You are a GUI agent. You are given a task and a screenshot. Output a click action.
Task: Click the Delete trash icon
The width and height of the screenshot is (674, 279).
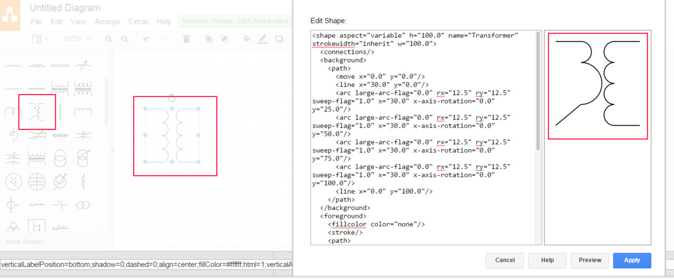pyautogui.click(x=186, y=39)
